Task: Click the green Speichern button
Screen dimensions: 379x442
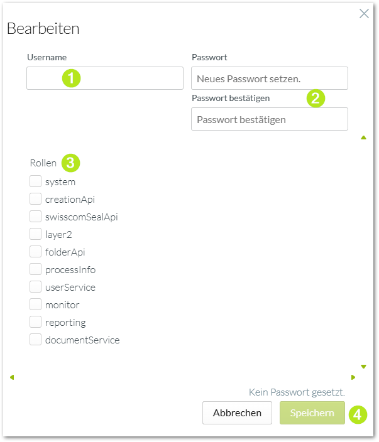Action: [312, 412]
